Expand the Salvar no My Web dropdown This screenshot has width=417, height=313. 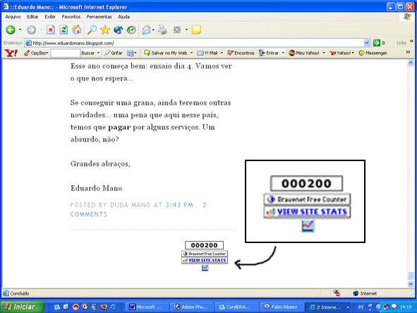coord(191,53)
